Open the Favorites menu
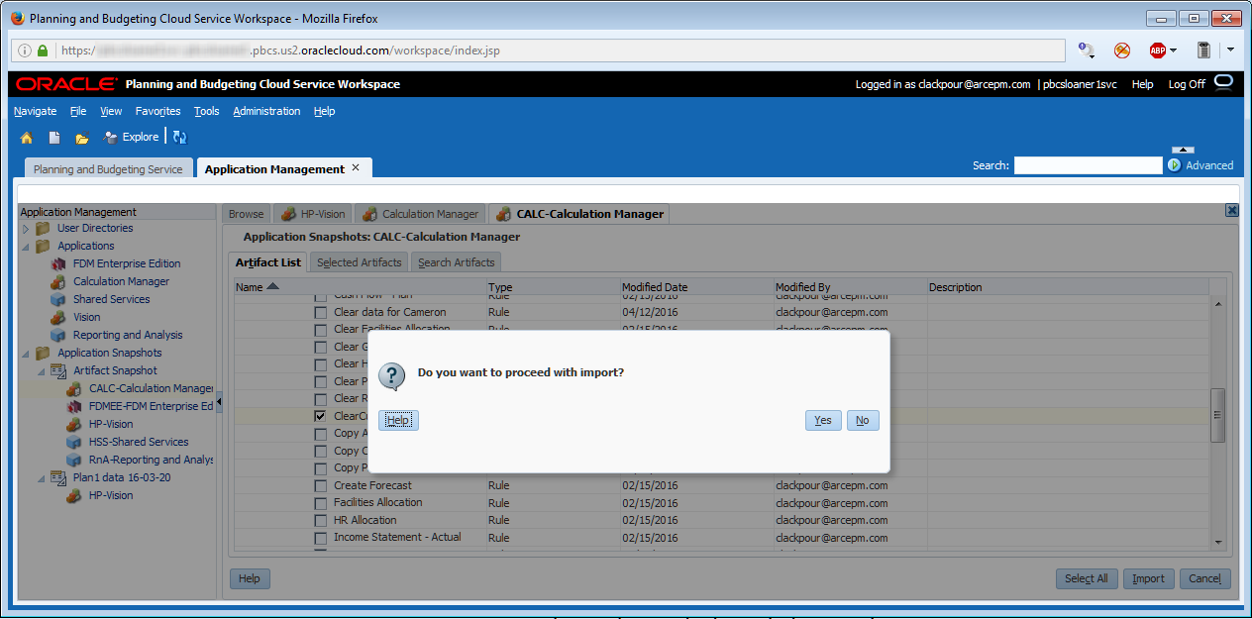Viewport: 1252px width, 619px height. click(x=157, y=111)
